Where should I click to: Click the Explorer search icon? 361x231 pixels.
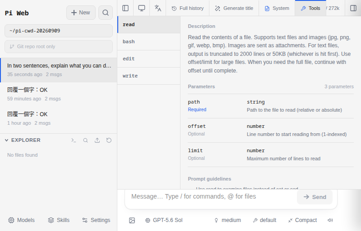click(85, 140)
